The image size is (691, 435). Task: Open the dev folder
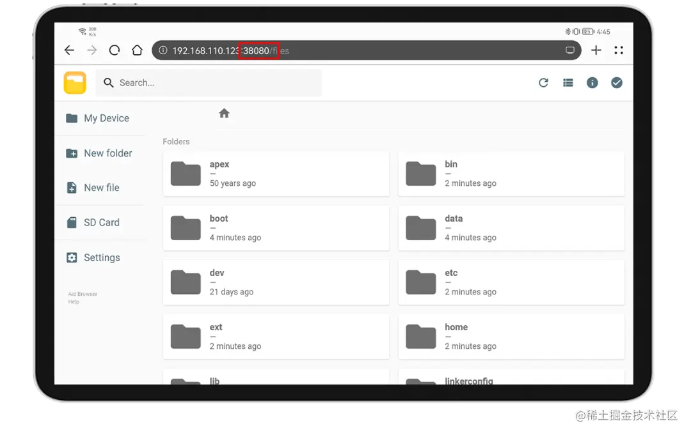[276, 282]
